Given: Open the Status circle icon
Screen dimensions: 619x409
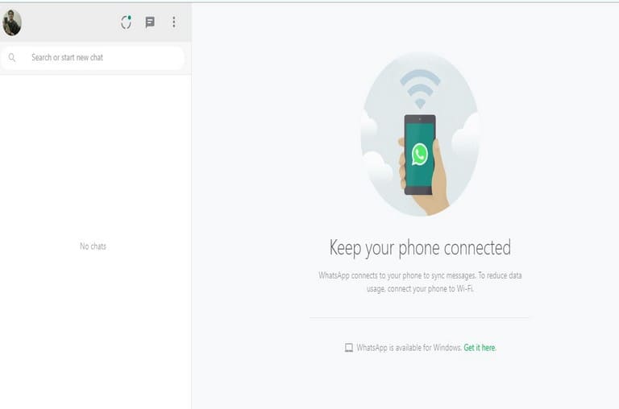Looking at the screenshot, I should pyautogui.click(x=126, y=23).
